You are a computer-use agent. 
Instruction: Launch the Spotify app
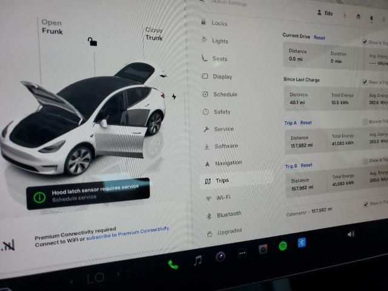tap(283, 246)
